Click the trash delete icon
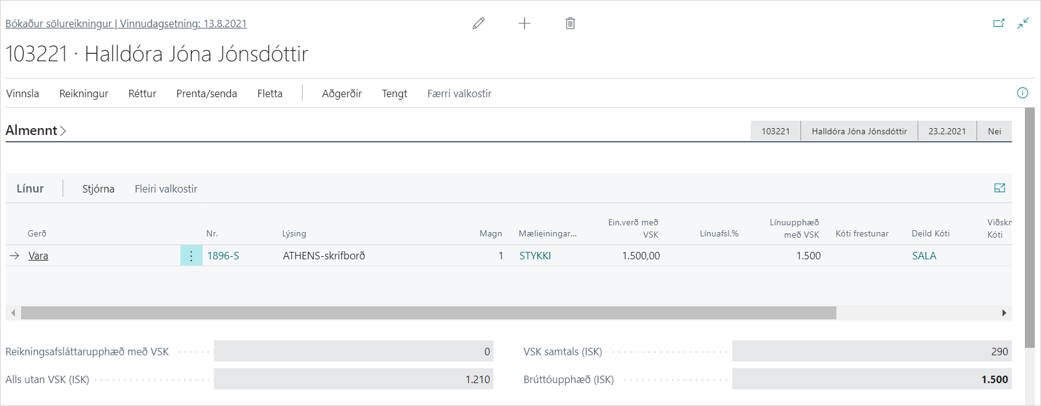 [x=570, y=24]
